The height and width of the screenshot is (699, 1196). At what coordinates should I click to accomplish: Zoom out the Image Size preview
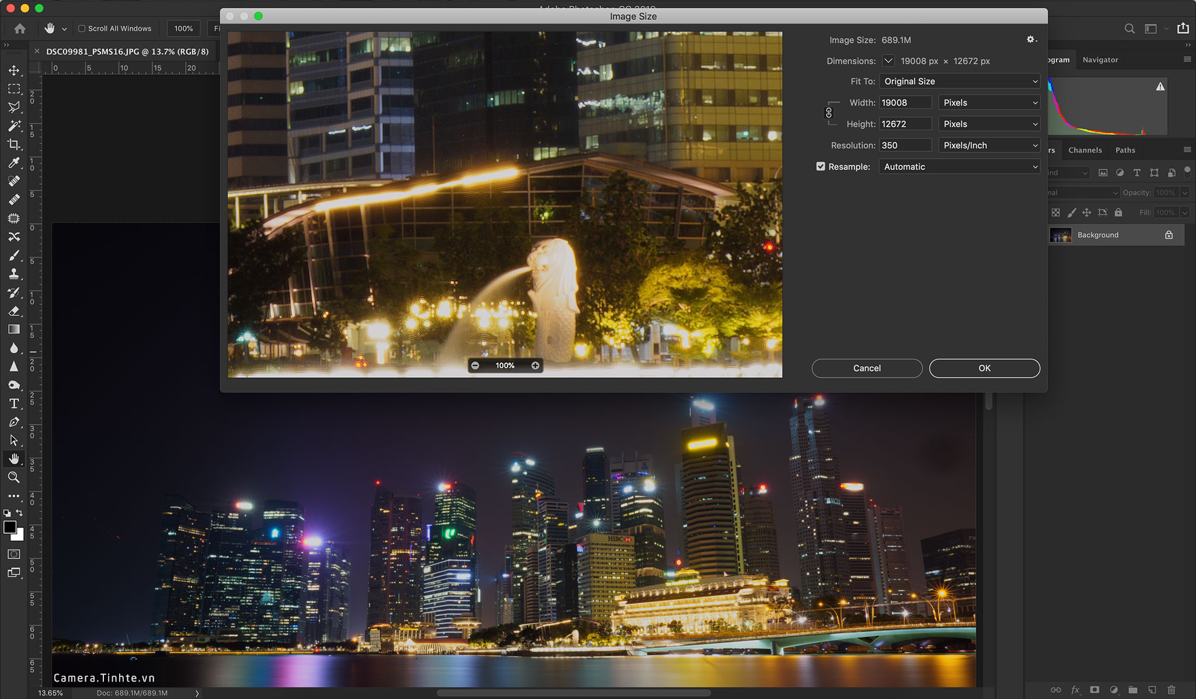point(475,366)
